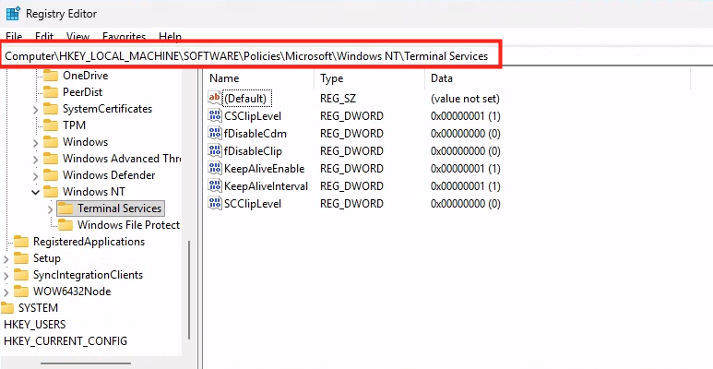Click the registry path address bar

[x=251, y=56]
